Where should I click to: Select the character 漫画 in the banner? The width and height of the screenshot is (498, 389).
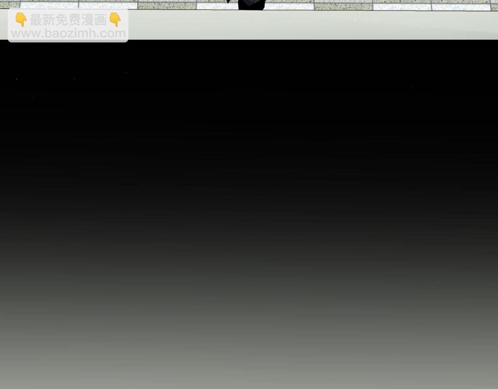point(95,19)
